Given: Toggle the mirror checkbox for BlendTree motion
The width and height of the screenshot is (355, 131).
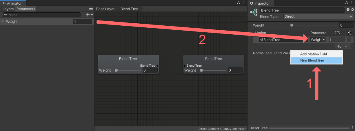Looking at the screenshot, I should pos(349,40).
